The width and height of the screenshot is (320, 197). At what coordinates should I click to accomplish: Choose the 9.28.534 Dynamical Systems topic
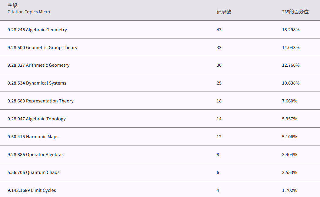[37, 83]
